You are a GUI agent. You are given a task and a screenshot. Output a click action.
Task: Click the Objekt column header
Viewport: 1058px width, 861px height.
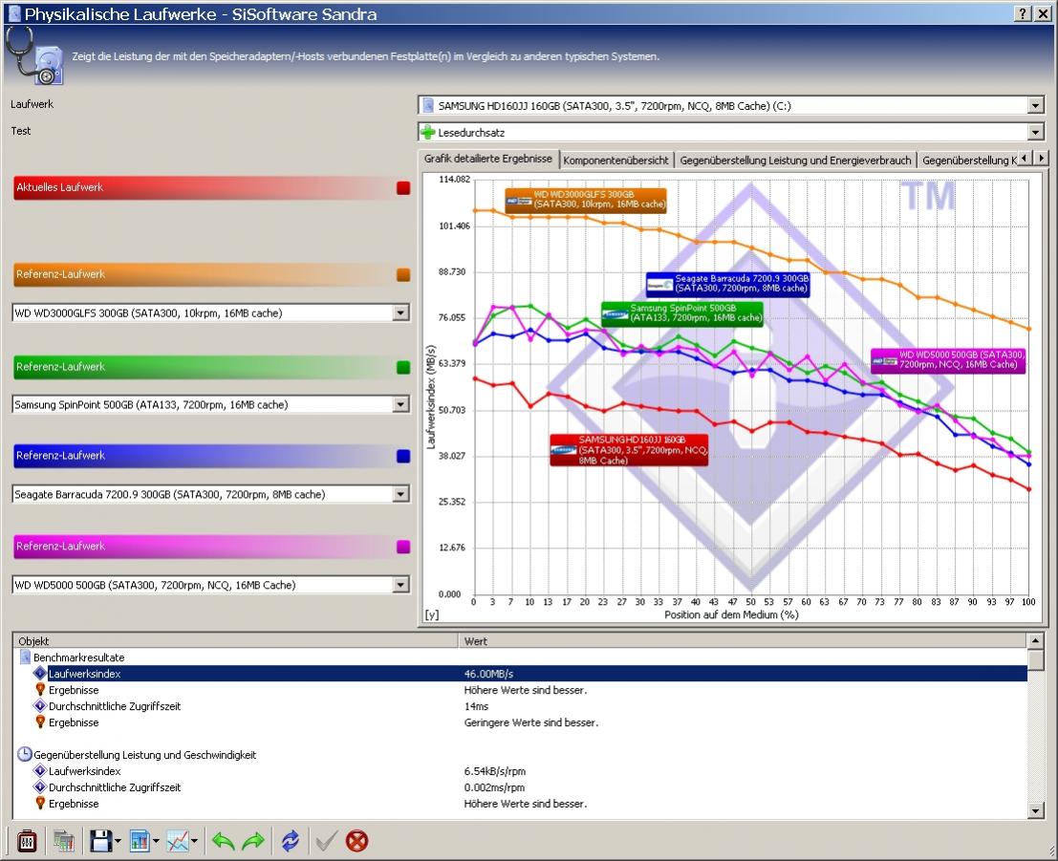(235, 641)
